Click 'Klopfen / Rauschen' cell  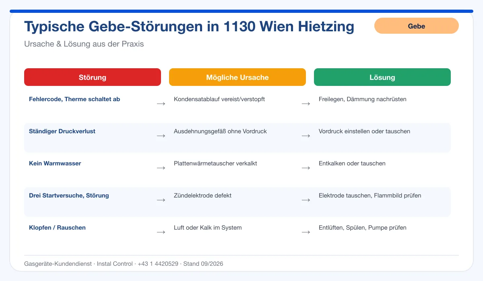(x=57, y=228)
